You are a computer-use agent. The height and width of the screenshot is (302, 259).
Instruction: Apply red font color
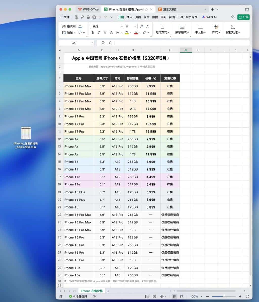point(136,33)
